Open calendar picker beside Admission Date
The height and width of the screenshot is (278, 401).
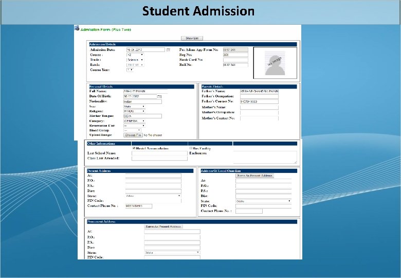tap(168, 49)
